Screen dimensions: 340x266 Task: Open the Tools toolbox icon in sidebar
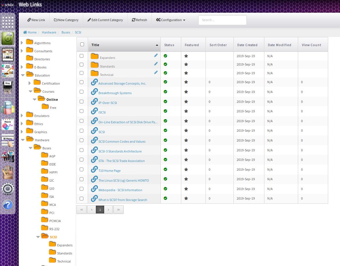pyautogui.click(x=8, y=172)
